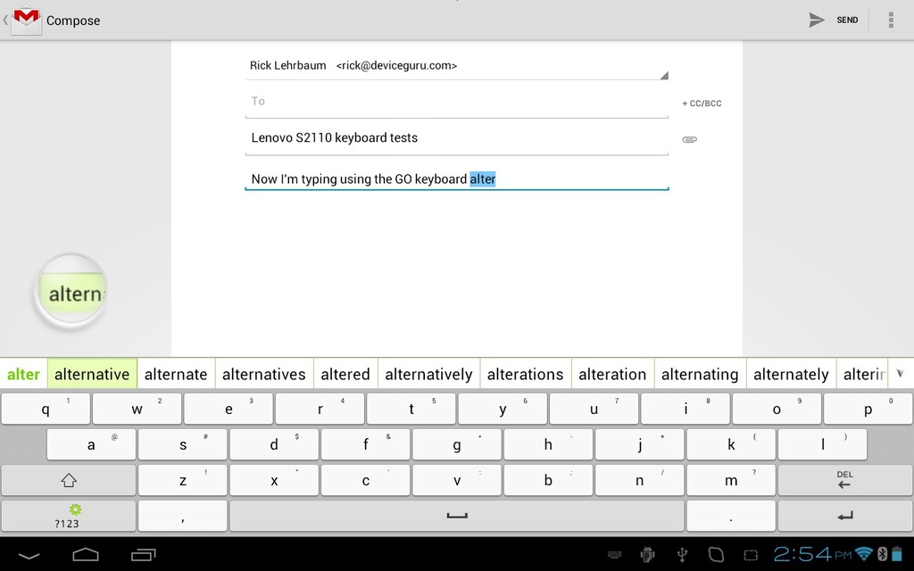The height and width of the screenshot is (571, 914).
Task: Tap the X key
Action: click(x=274, y=480)
